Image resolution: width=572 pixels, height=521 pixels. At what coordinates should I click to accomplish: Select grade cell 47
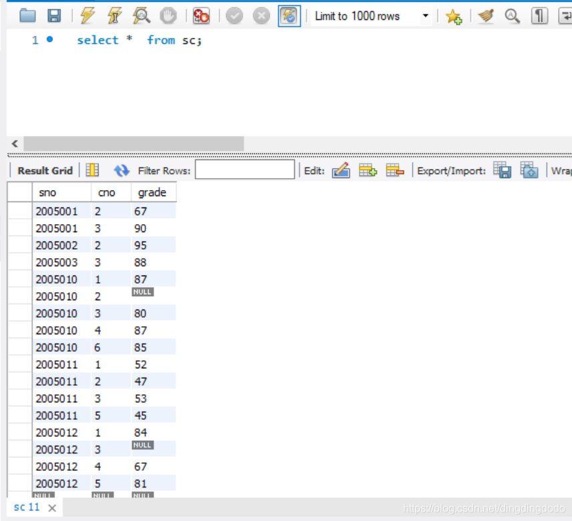[x=154, y=382]
